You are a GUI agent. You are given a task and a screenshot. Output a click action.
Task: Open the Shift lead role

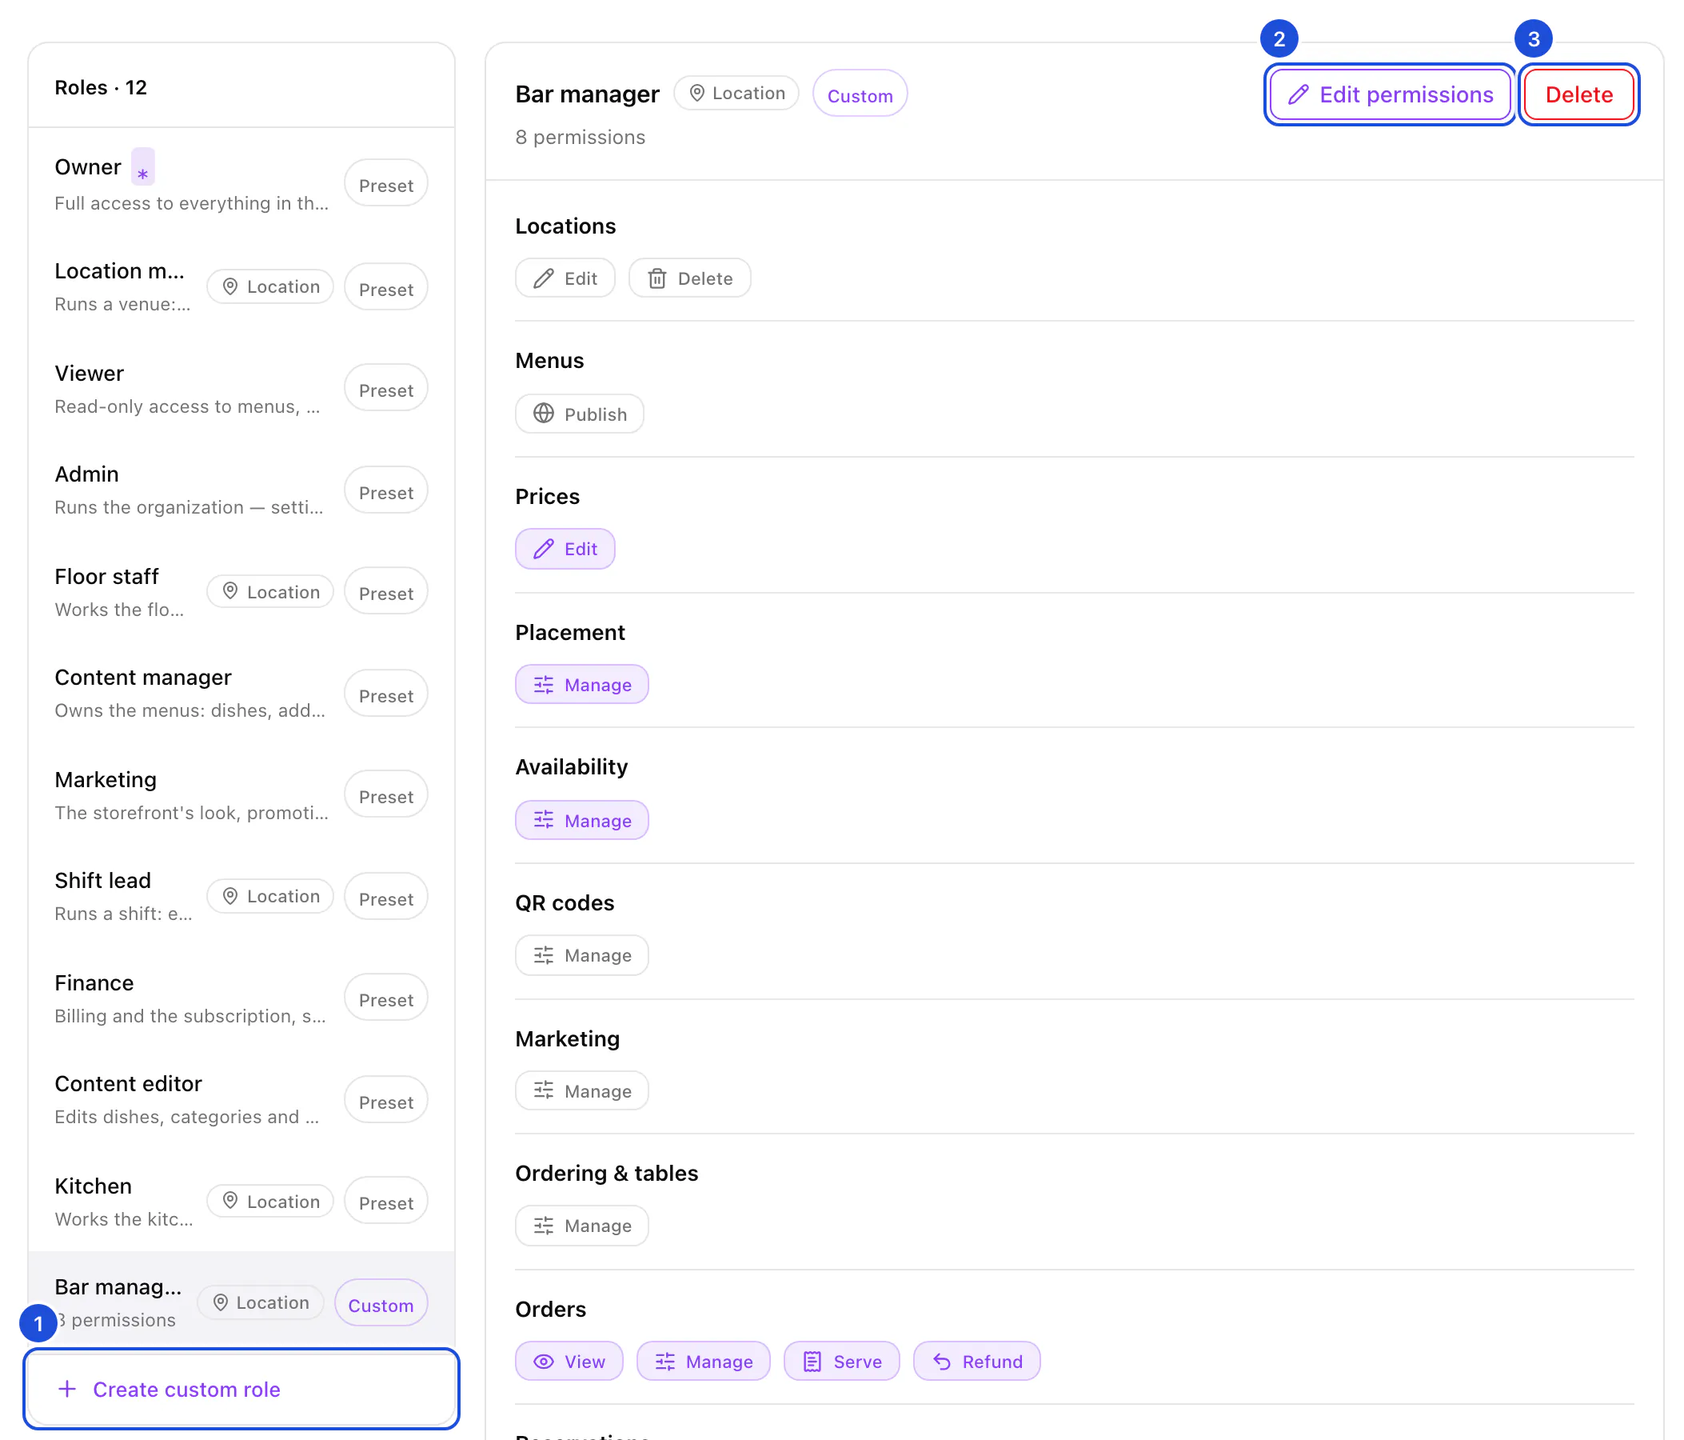[x=241, y=897]
